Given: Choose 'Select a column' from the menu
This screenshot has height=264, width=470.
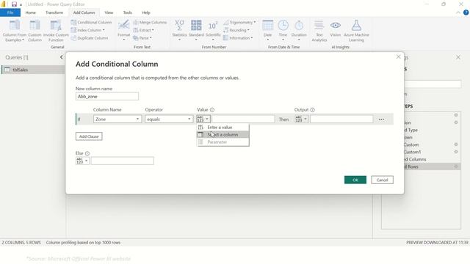Looking at the screenshot, I should [x=223, y=135].
